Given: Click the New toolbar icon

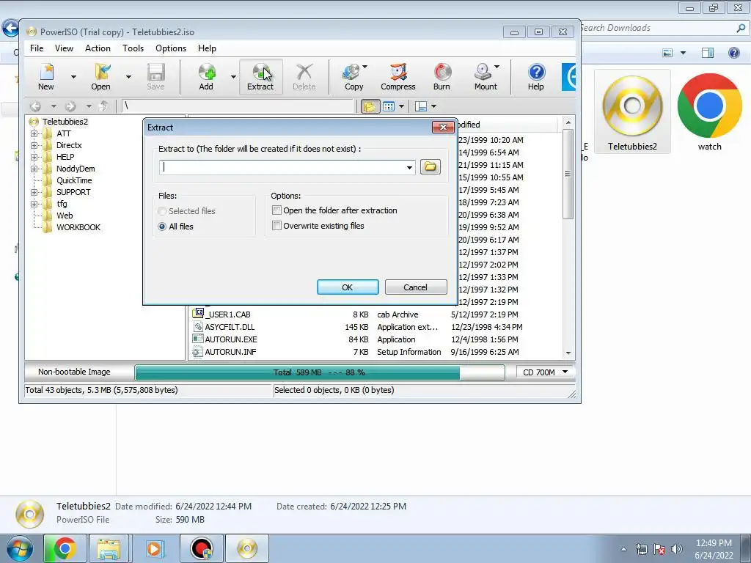Looking at the screenshot, I should coord(46,76).
